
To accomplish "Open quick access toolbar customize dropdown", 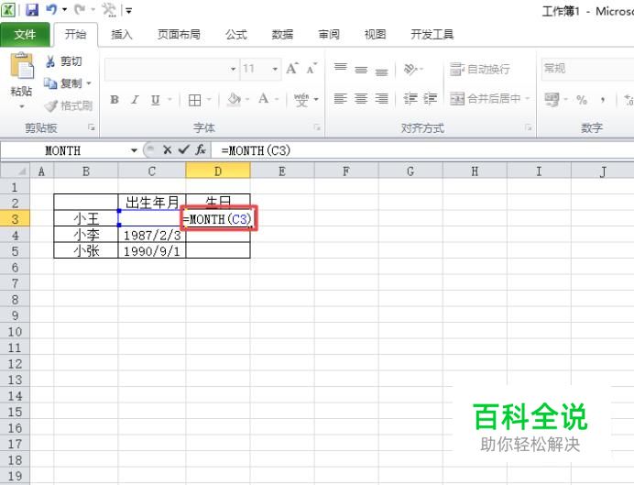I will point(128,10).
